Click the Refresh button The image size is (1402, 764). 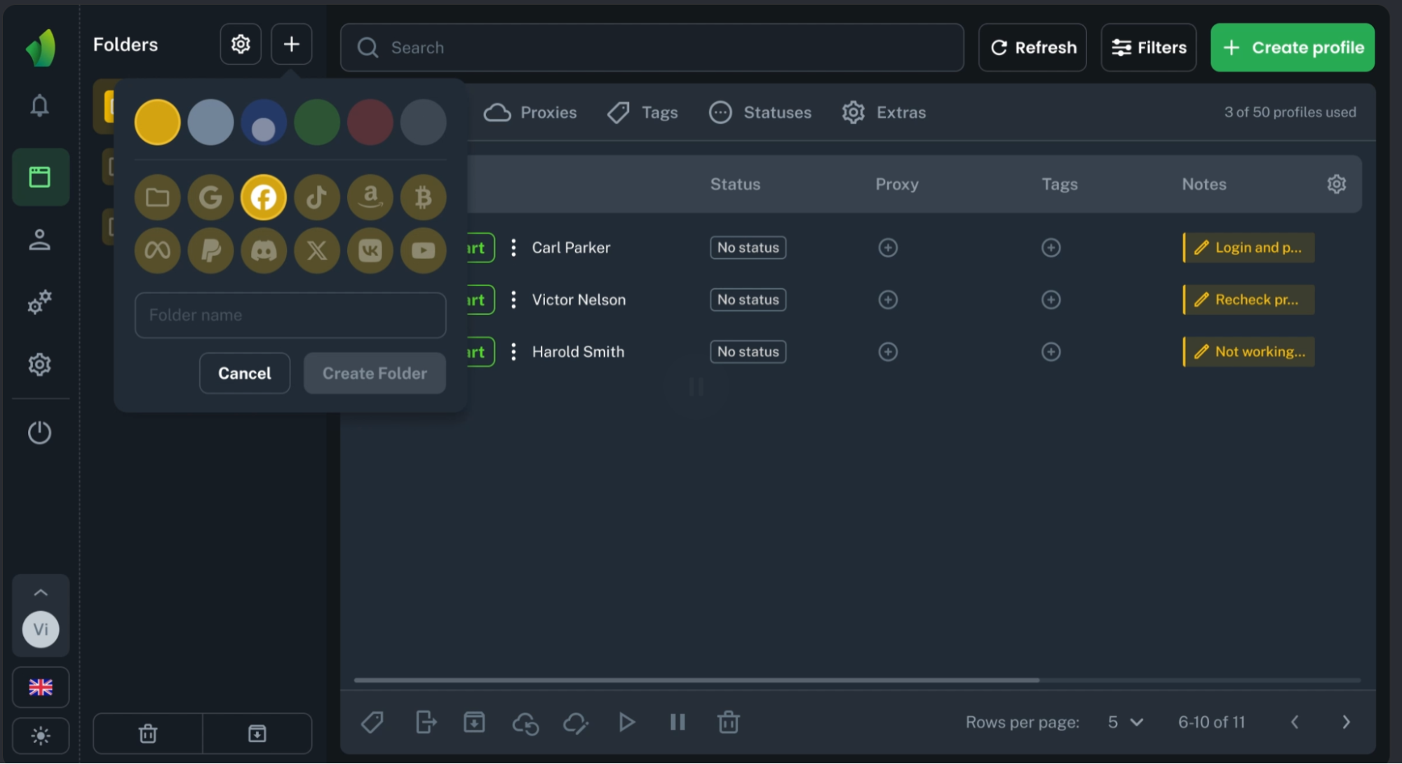click(x=1032, y=48)
